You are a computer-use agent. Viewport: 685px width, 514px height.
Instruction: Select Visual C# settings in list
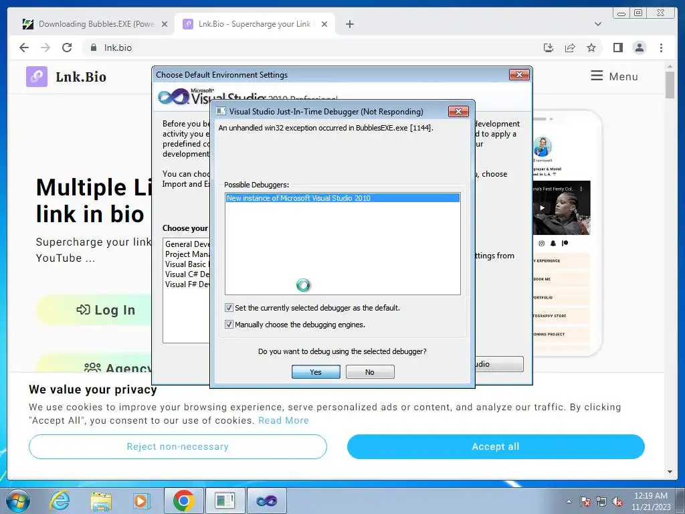[x=187, y=274]
